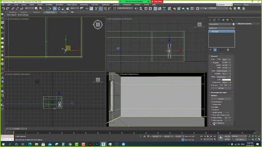Activate the Select and Scale tool
The width and height of the screenshot is (262, 147).
click(63, 9)
